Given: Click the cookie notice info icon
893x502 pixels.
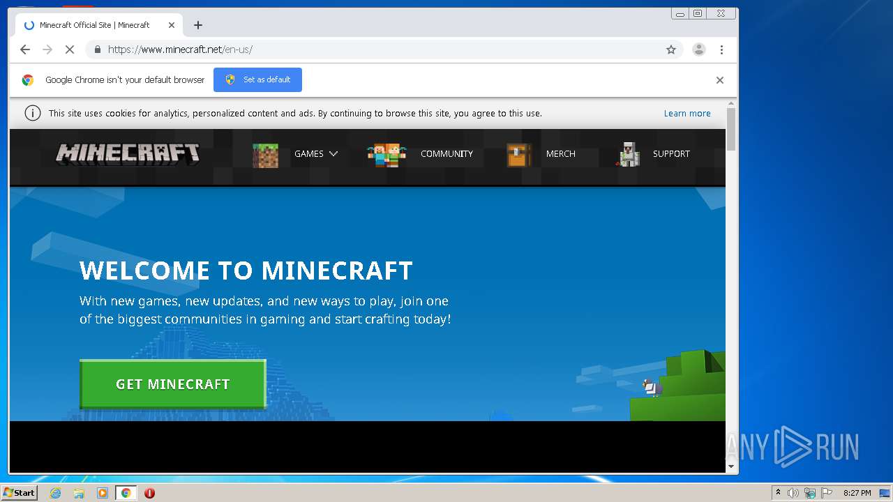Looking at the screenshot, I should [x=33, y=113].
